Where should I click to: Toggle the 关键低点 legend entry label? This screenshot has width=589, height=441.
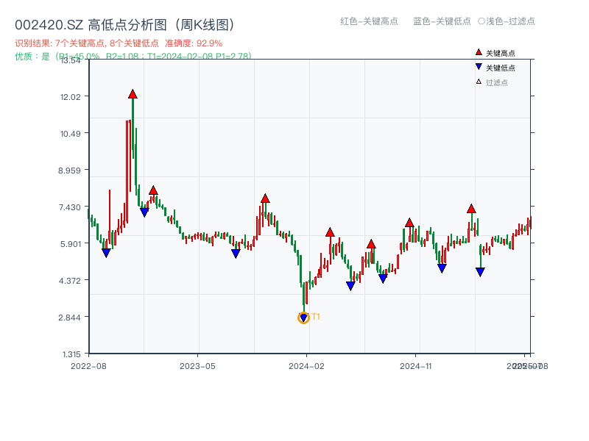pos(501,68)
